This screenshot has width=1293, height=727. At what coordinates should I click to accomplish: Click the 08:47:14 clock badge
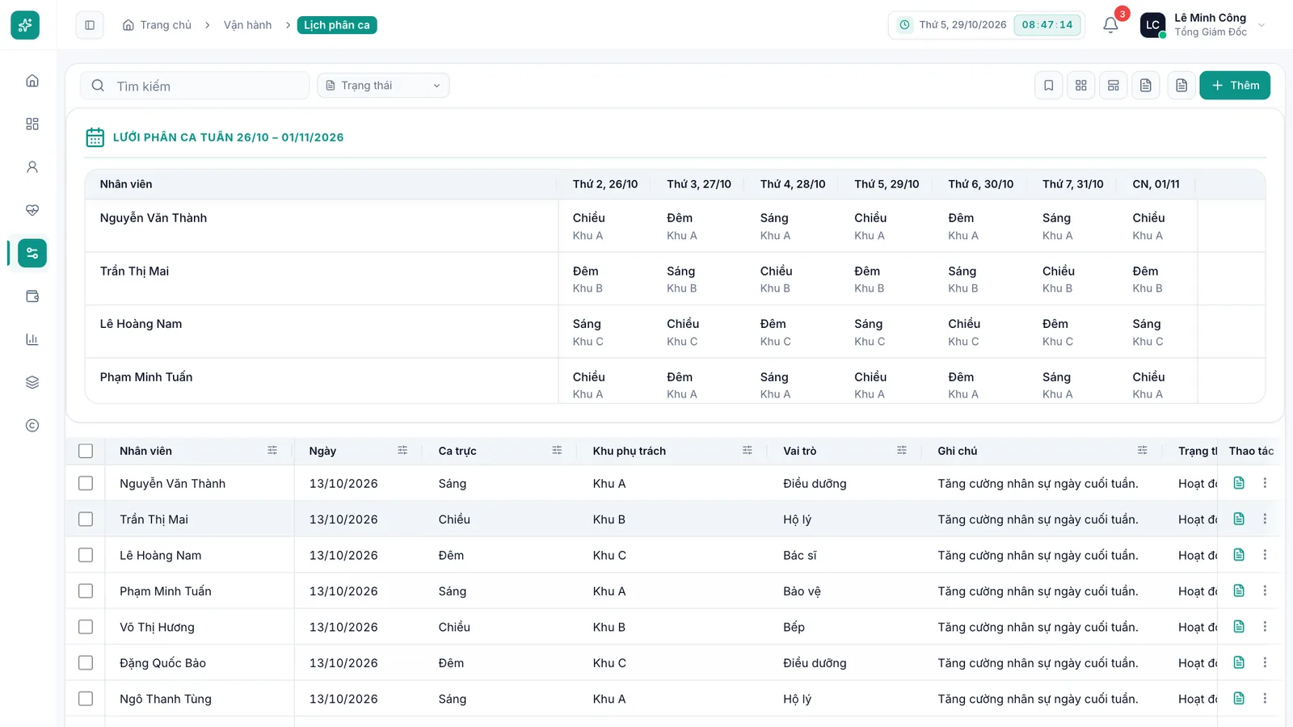tap(1047, 25)
